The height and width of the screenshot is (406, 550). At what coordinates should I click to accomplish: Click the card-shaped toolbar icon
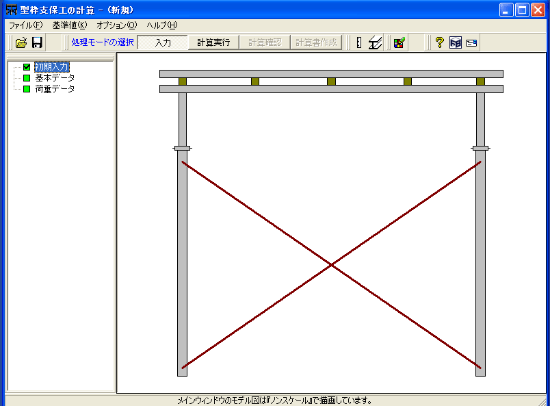coord(471,43)
